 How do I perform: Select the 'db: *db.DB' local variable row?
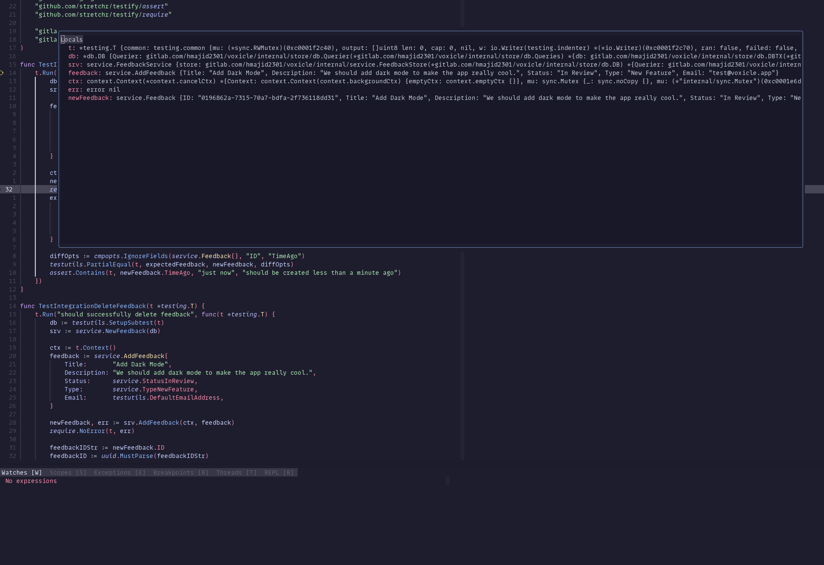tap(434, 56)
